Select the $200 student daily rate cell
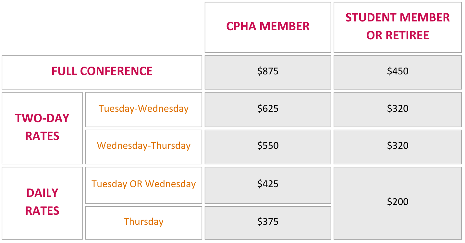The image size is (465, 243). click(398, 203)
